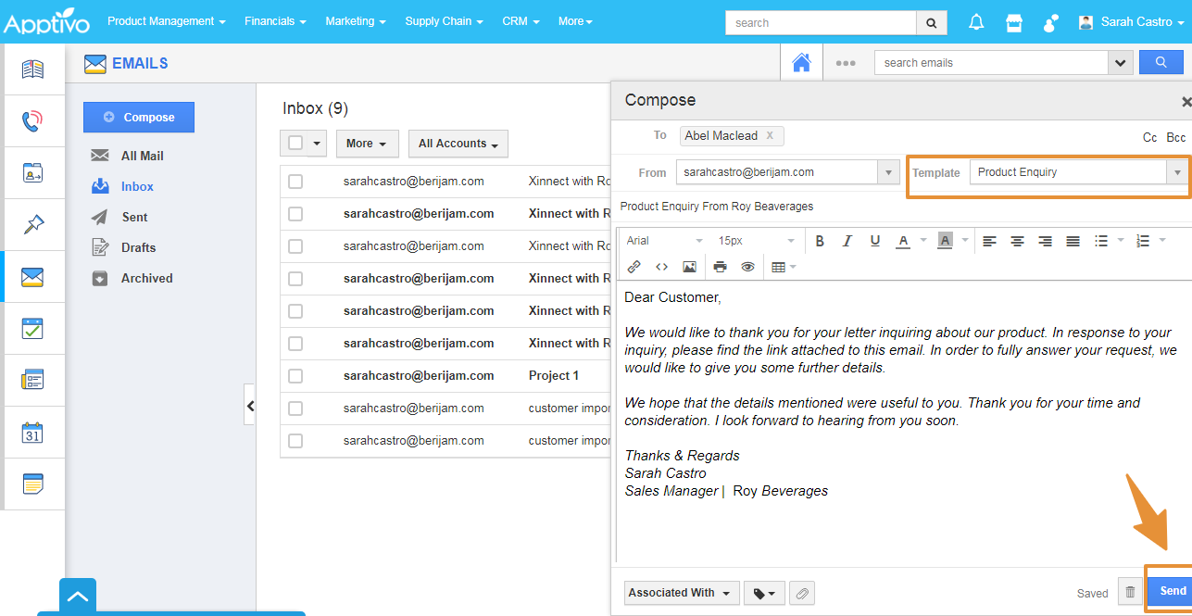Click the insert hyperlink icon

[x=635, y=267]
